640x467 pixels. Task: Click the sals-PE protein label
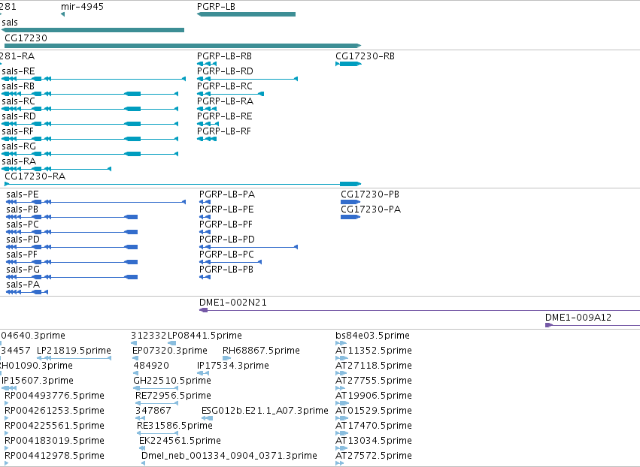click(23, 194)
